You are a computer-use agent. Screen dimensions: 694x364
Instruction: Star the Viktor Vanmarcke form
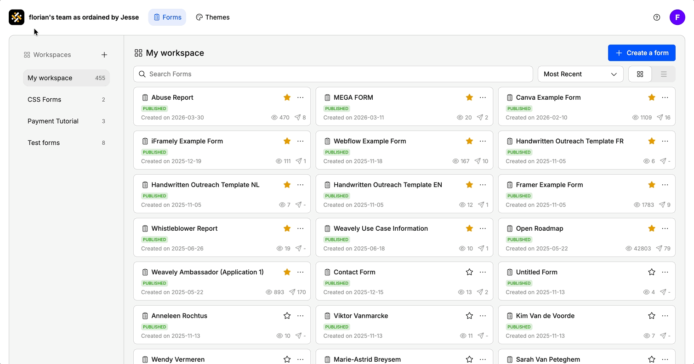pyautogui.click(x=469, y=316)
